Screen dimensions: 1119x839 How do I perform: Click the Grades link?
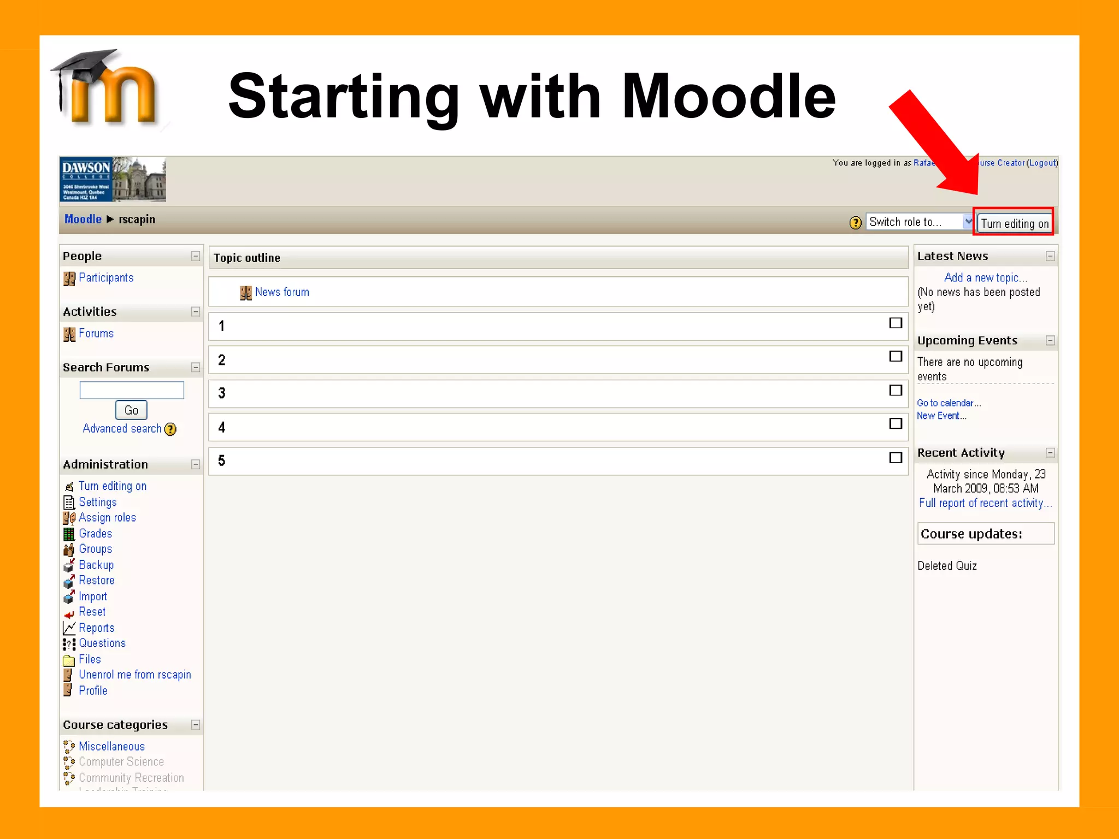(x=95, y=534)
